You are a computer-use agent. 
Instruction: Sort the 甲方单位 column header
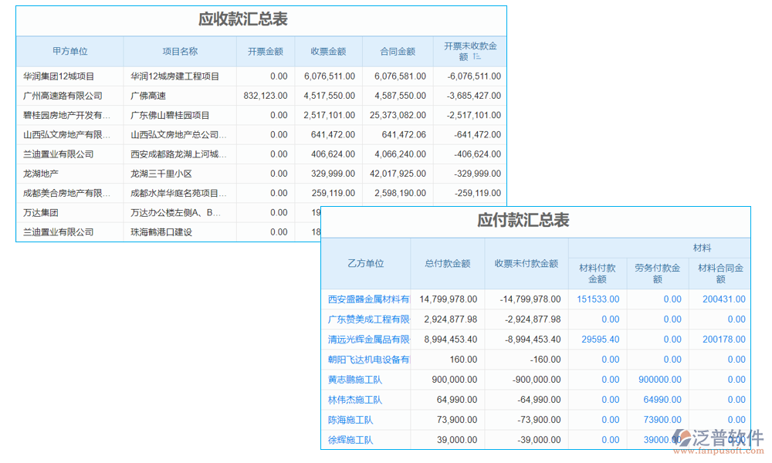point(72,51)
